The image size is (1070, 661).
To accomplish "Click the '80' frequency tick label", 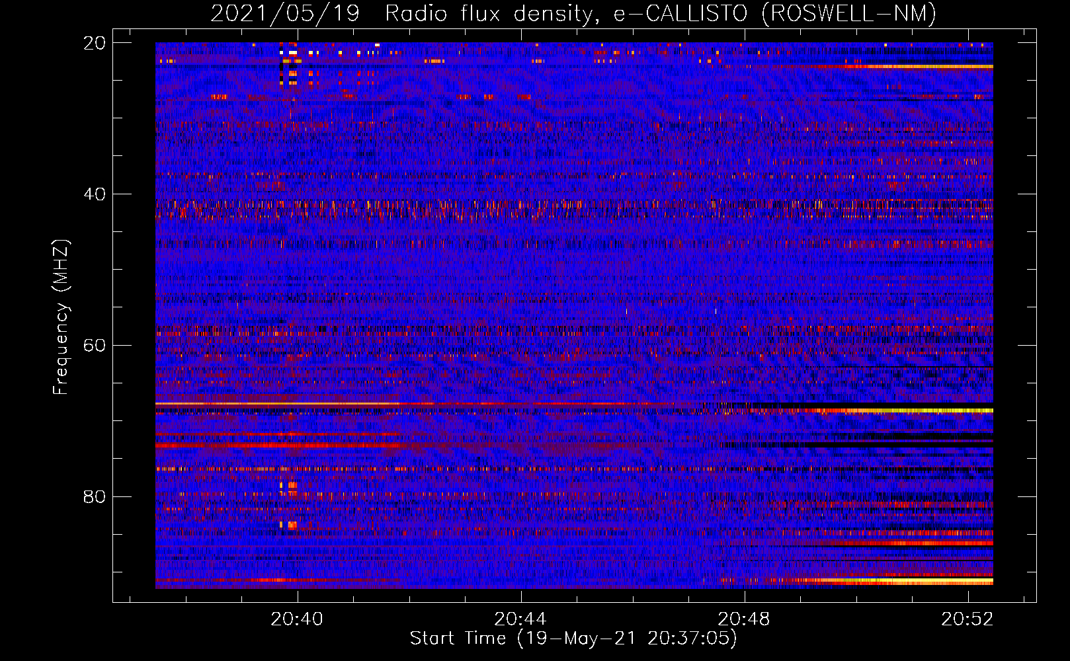I will click(x=95, y=496).
